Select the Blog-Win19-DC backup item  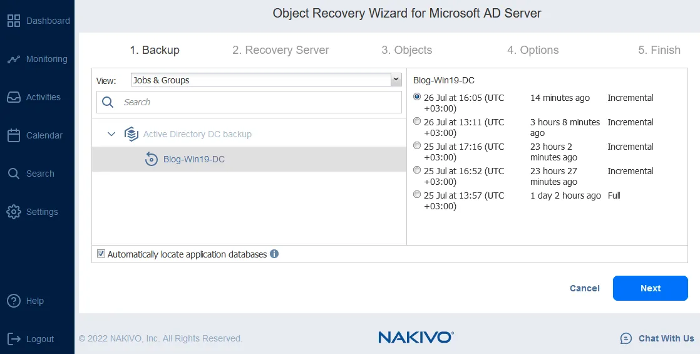tap(193, 159)
